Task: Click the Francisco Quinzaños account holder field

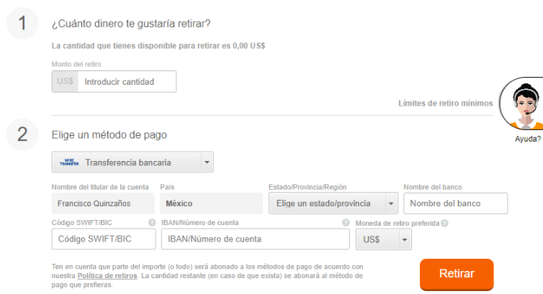Action: coord(103,203)
